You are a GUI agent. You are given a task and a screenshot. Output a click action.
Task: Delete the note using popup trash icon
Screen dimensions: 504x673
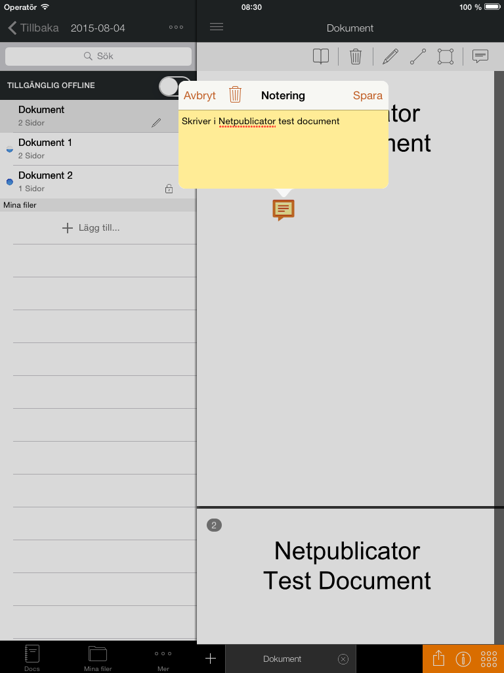click(x=236, y=95)
